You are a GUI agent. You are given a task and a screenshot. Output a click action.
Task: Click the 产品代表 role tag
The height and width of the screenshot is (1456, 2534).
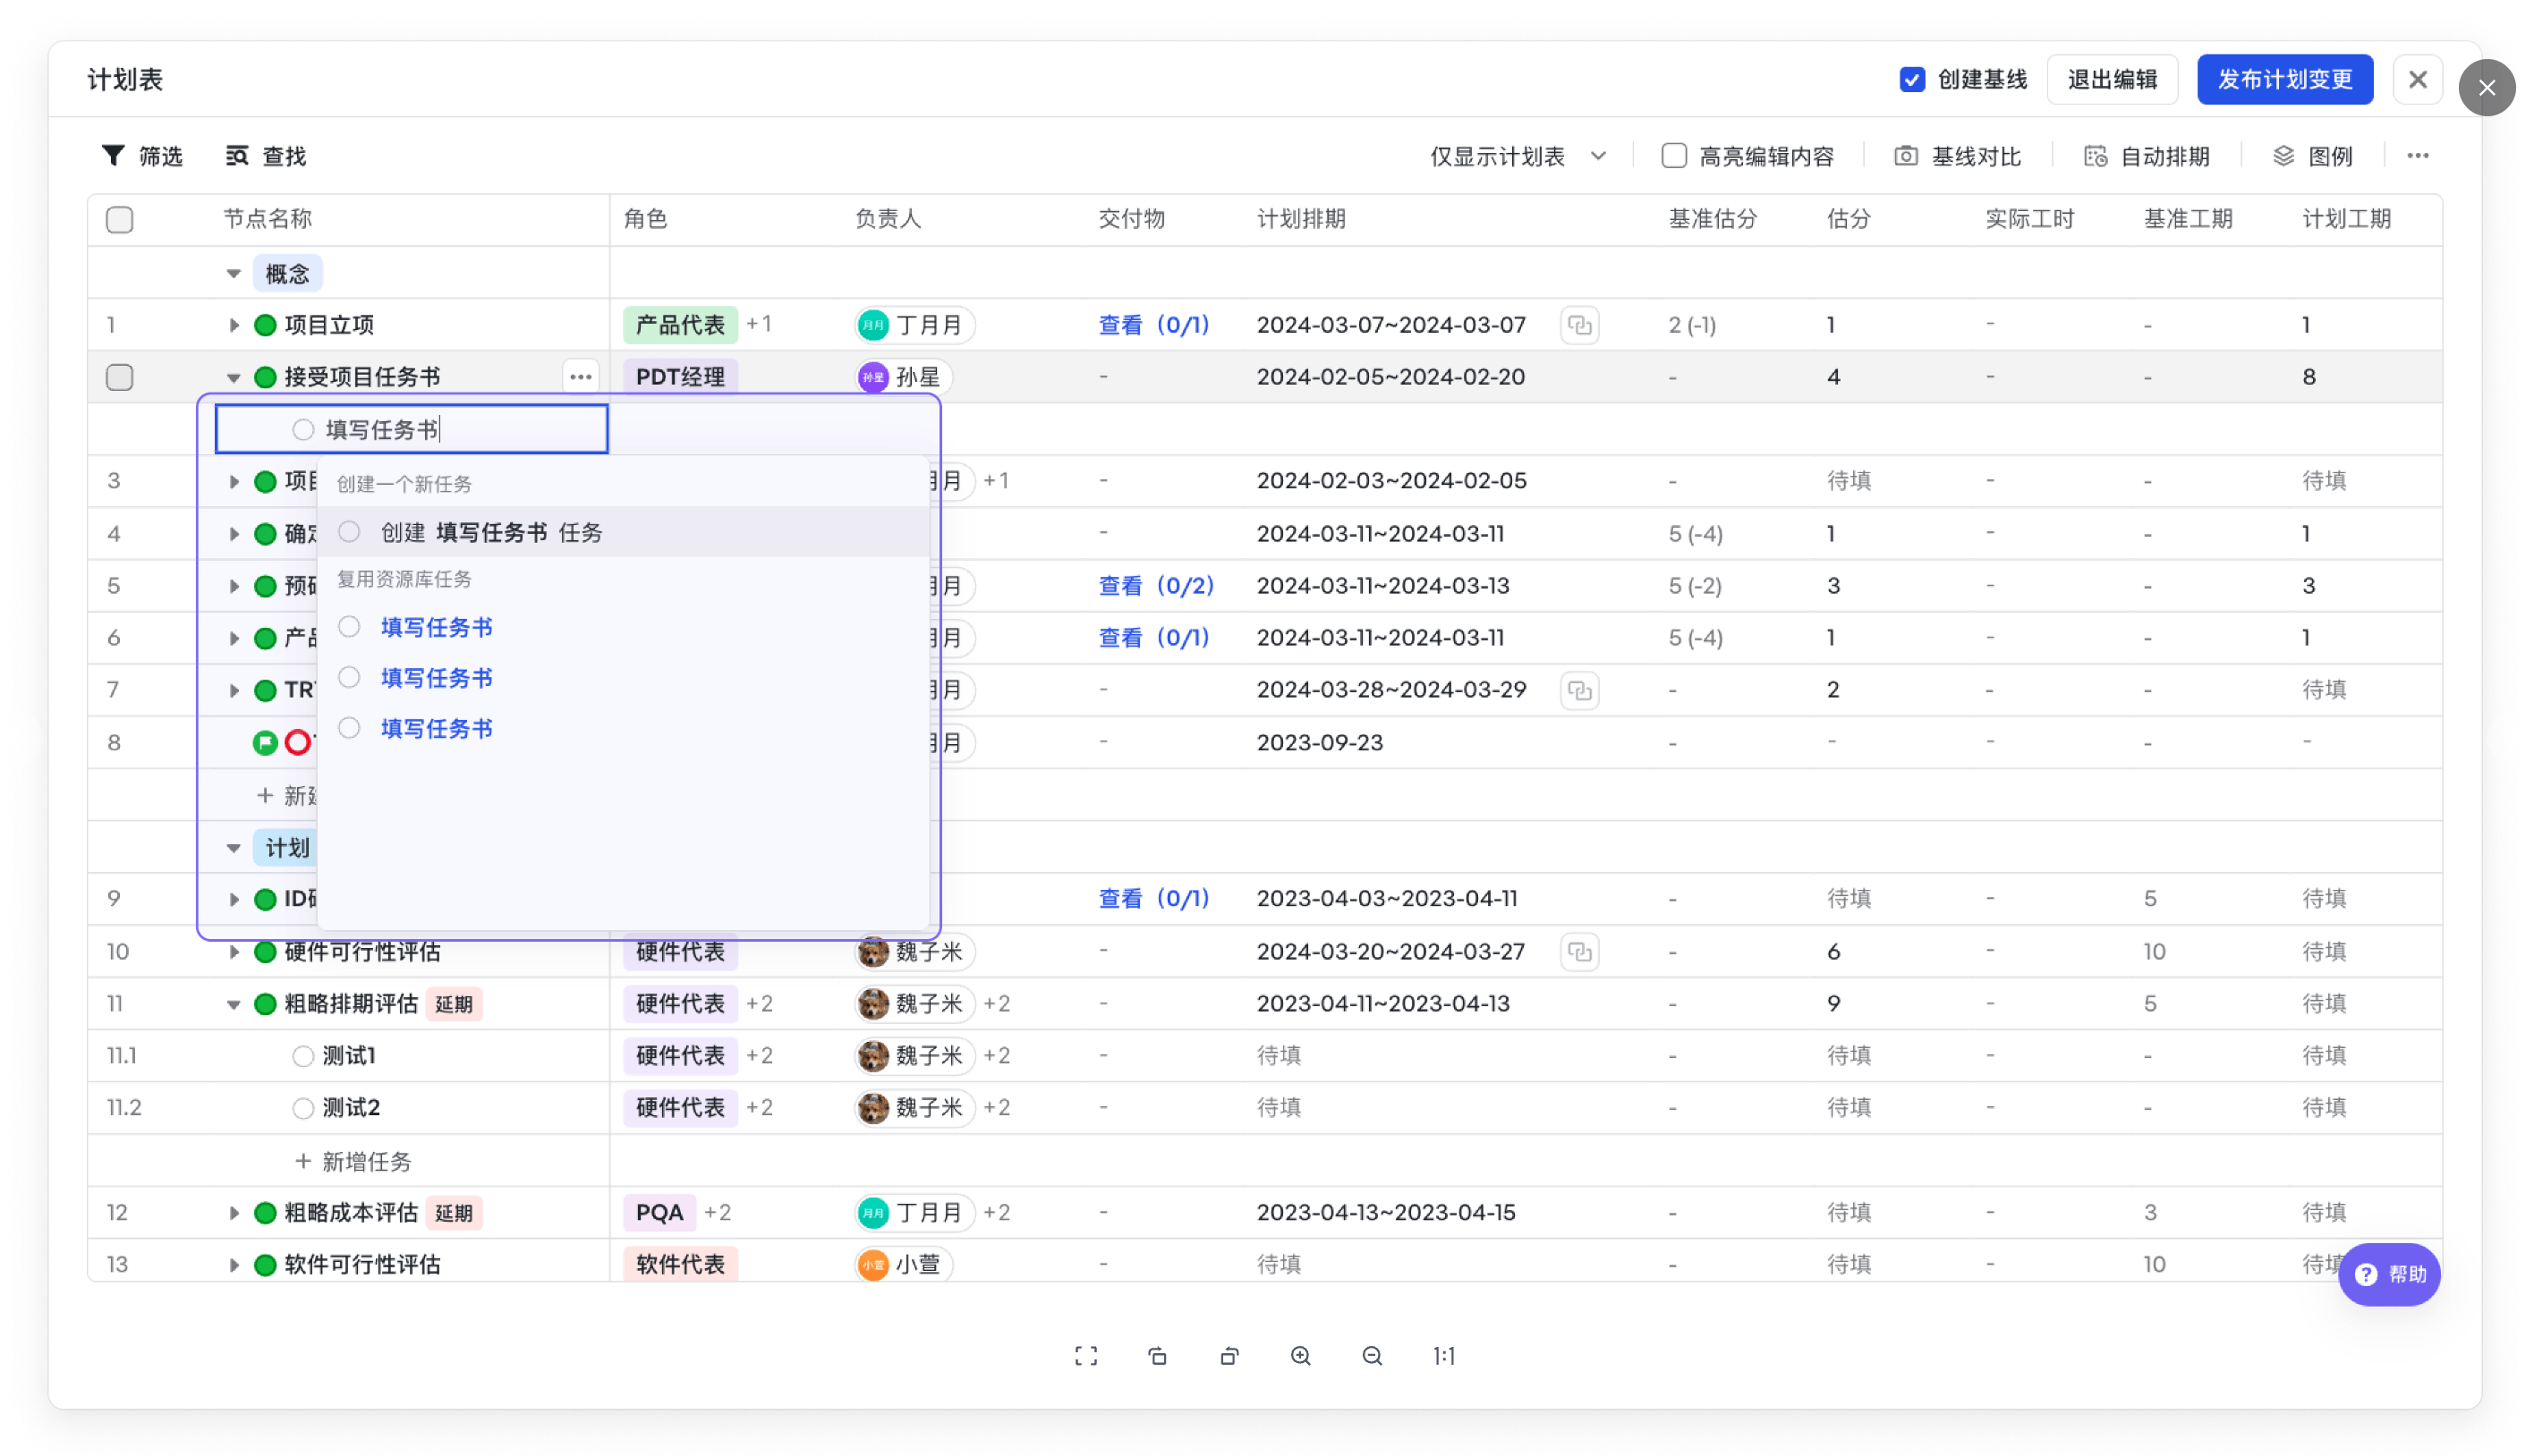(x=680, y=325)
